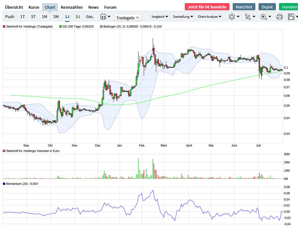Image resolution: width=298 pixels, height=230 pixels.
Task: Toggle the Momentum (20) indicator legend
Action: point(4,184)
